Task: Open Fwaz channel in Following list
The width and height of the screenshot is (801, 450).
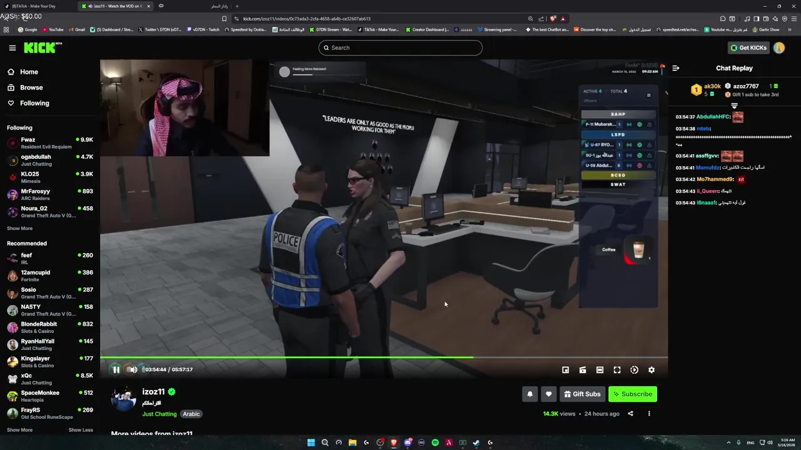Action: point(50,143)
